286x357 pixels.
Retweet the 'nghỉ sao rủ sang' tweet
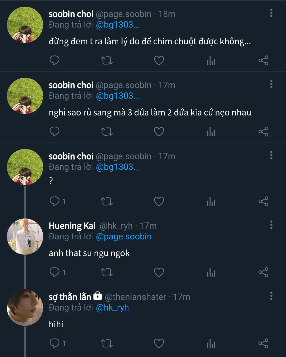click(x=107, y=132)
